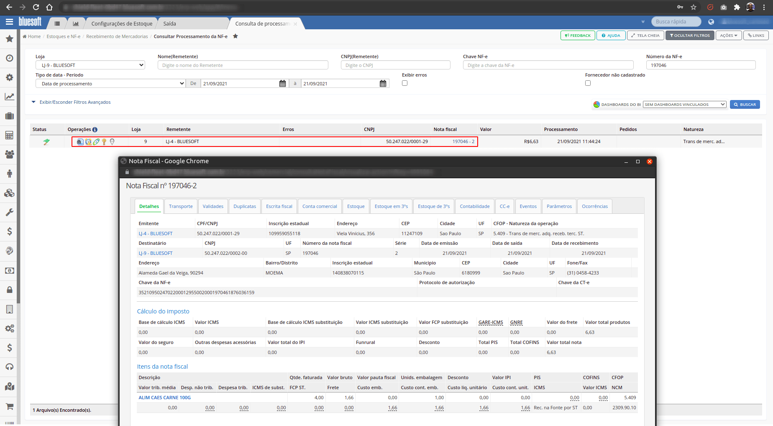This screenshot has height=426, width=773.
Task: Click the BI dashboards pie chart icon
Action: click(597, 105)
